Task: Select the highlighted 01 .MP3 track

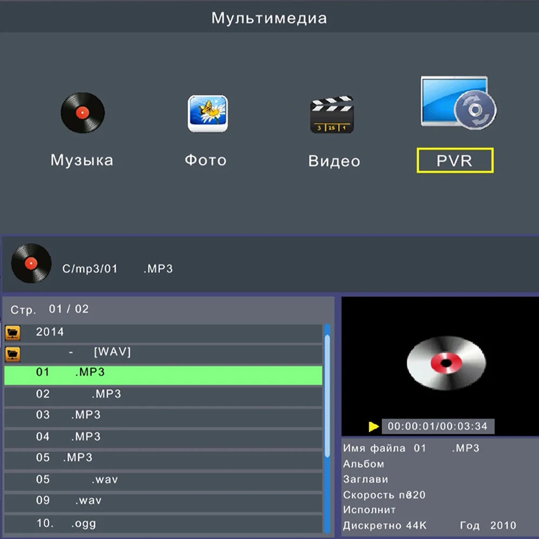Action: click(163, 375)
